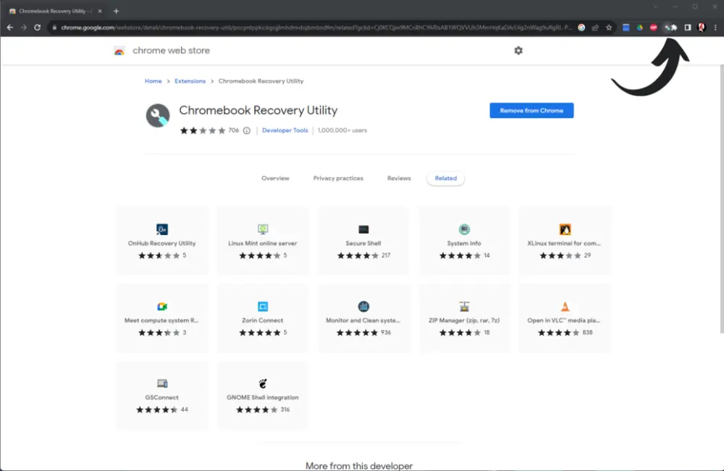Open Chrome's three-dot menu
Image resolution: width=724 pixels, height=471 pixels.
tap(715, 27)
